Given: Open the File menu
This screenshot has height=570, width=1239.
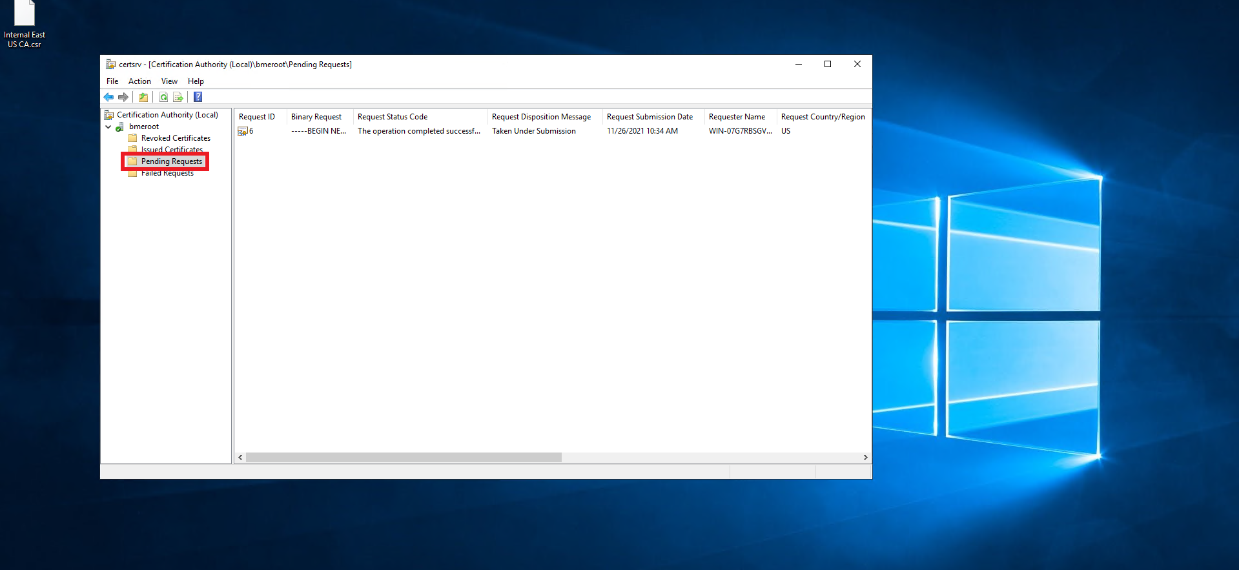Looking at the screenshot, I should pos(112,81).
